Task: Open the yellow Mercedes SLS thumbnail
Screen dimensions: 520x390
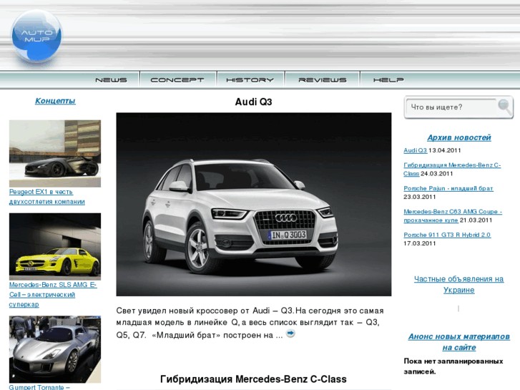Action: click(55, 246)
